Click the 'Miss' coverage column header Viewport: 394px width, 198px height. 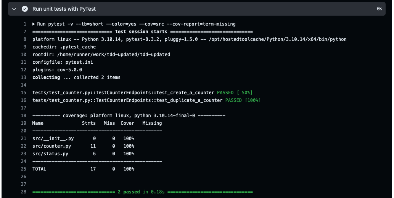click(109, 123)
